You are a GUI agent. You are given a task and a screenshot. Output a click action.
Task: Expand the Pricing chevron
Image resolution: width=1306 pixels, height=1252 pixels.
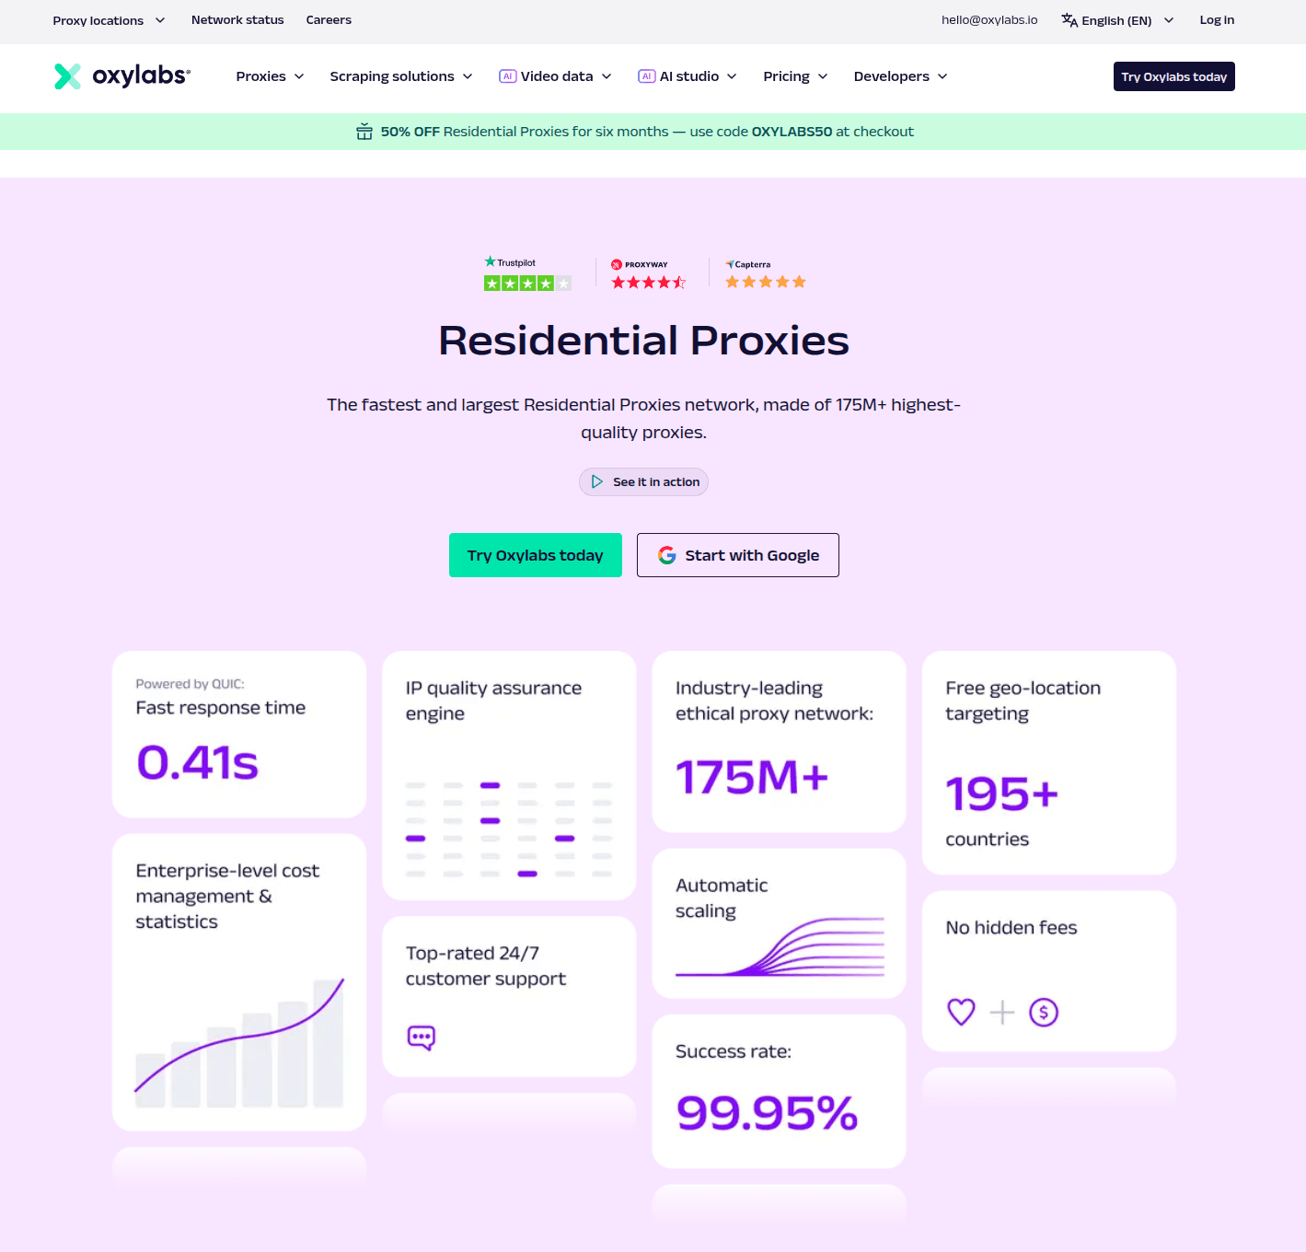823,76
